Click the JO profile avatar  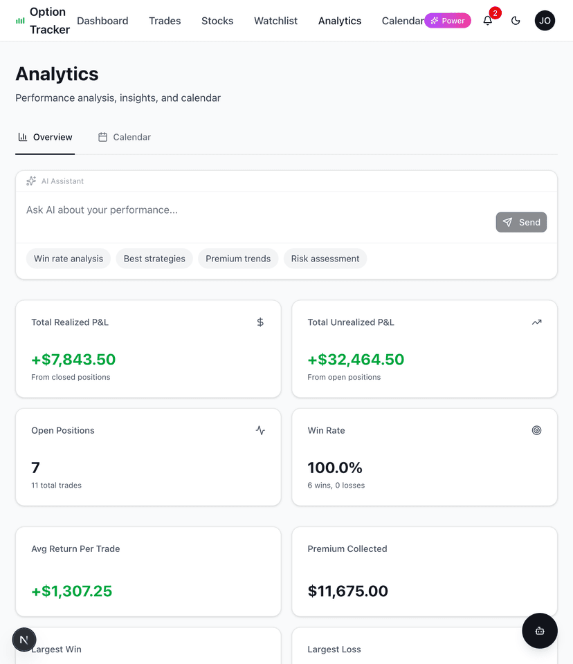point(545,21)
